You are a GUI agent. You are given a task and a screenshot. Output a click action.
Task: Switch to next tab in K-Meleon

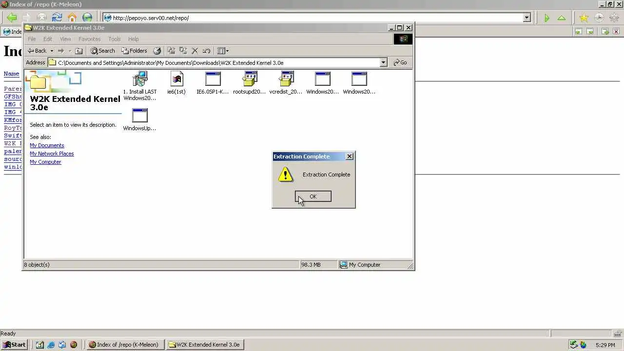590,32
